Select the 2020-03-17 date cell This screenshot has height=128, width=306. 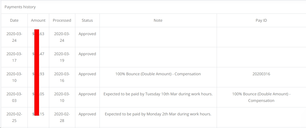(x=14, y=57)
